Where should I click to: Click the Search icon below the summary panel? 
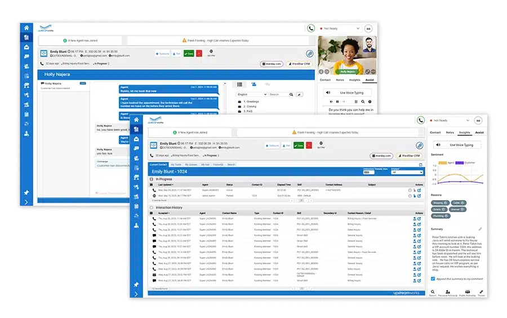(433, 291)
